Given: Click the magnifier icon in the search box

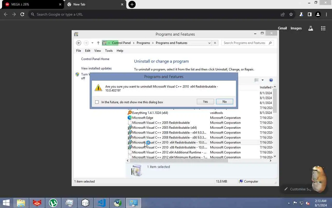Looking at the screenshot, I should [270, 43].
